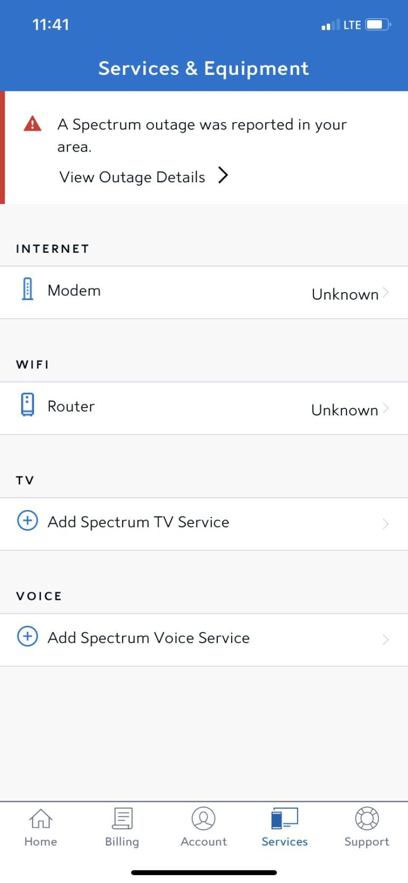Open View Outage Details link
Screen dimensions: 408x883
pyautogui.click(x=132, y=177)
